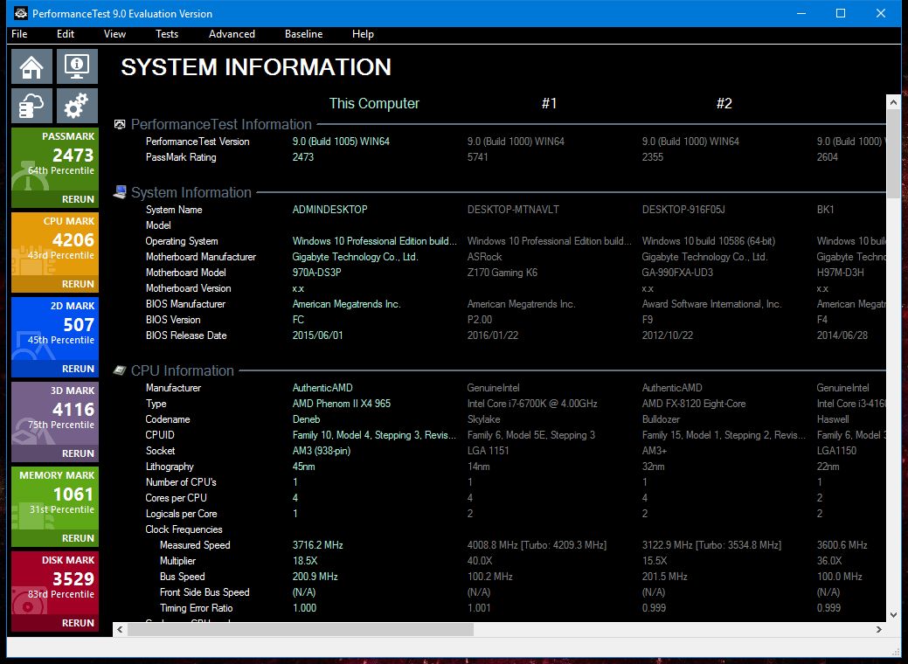This screenshot has width=908, height=664.
Task: Click the PerformanceTest app icon in title bar
Action: point(21,13)
